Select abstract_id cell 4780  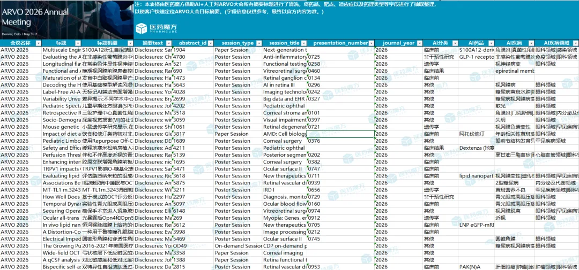[192, 57]
